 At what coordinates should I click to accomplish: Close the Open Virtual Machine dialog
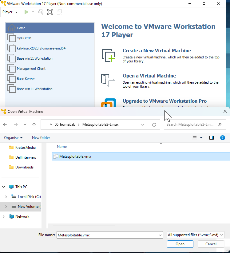(225, 111)
